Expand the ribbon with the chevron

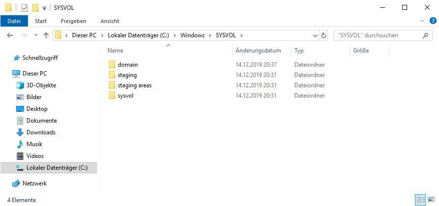tap(423, 21)
